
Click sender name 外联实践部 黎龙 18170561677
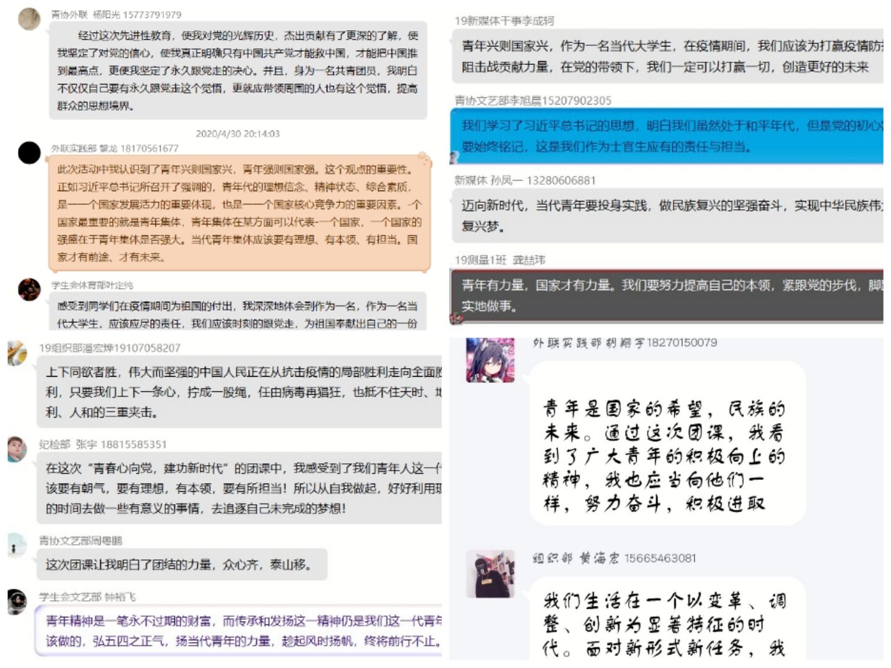point(115,148)
